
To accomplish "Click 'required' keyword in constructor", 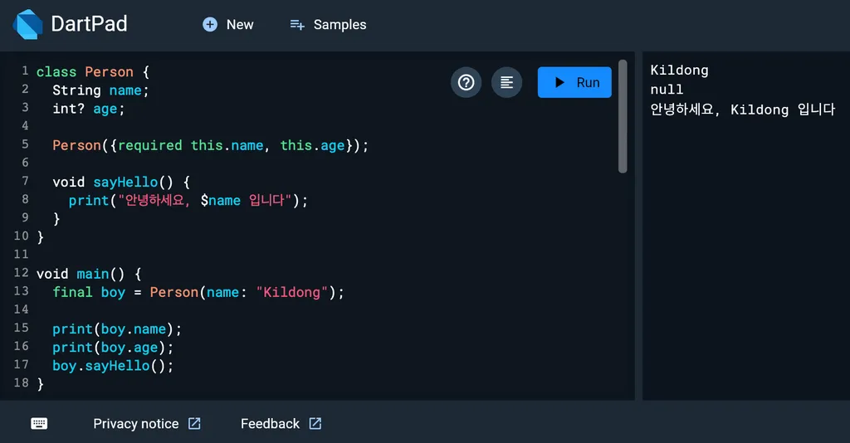I will coord(149,145).
